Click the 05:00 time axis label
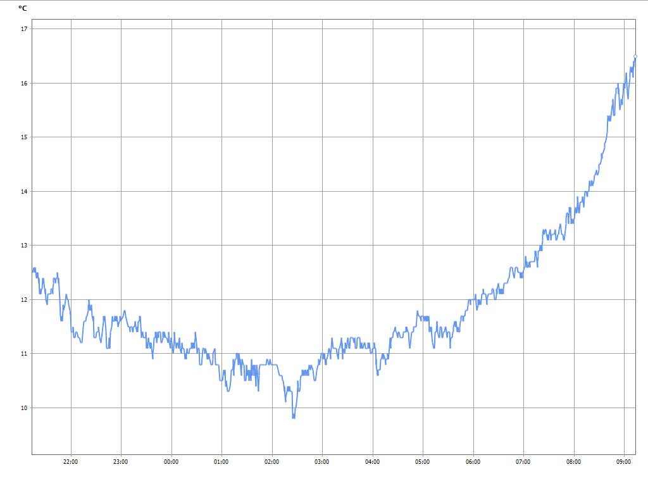Screen dimensions: 648x486 [x=423, y=462]
